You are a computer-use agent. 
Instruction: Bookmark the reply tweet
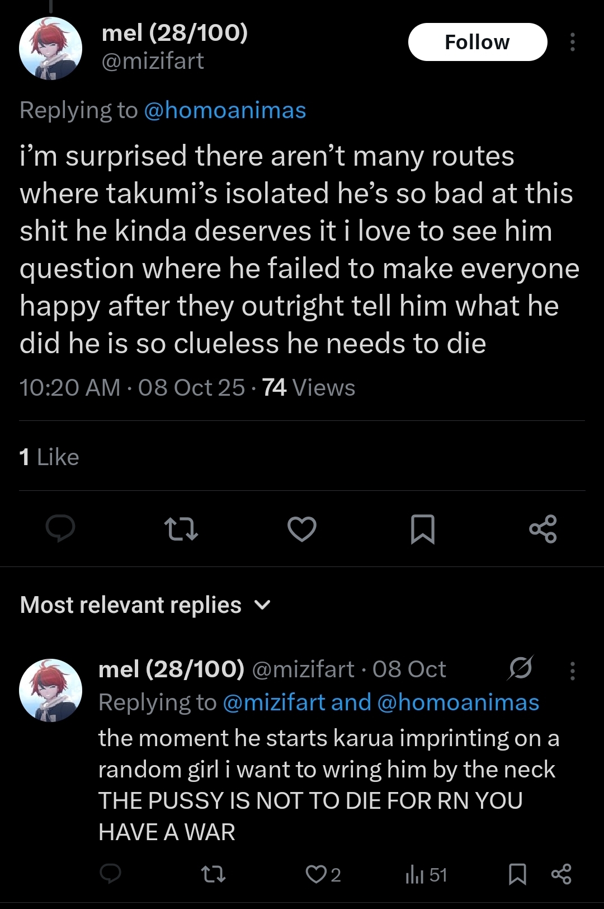point(517,874)
